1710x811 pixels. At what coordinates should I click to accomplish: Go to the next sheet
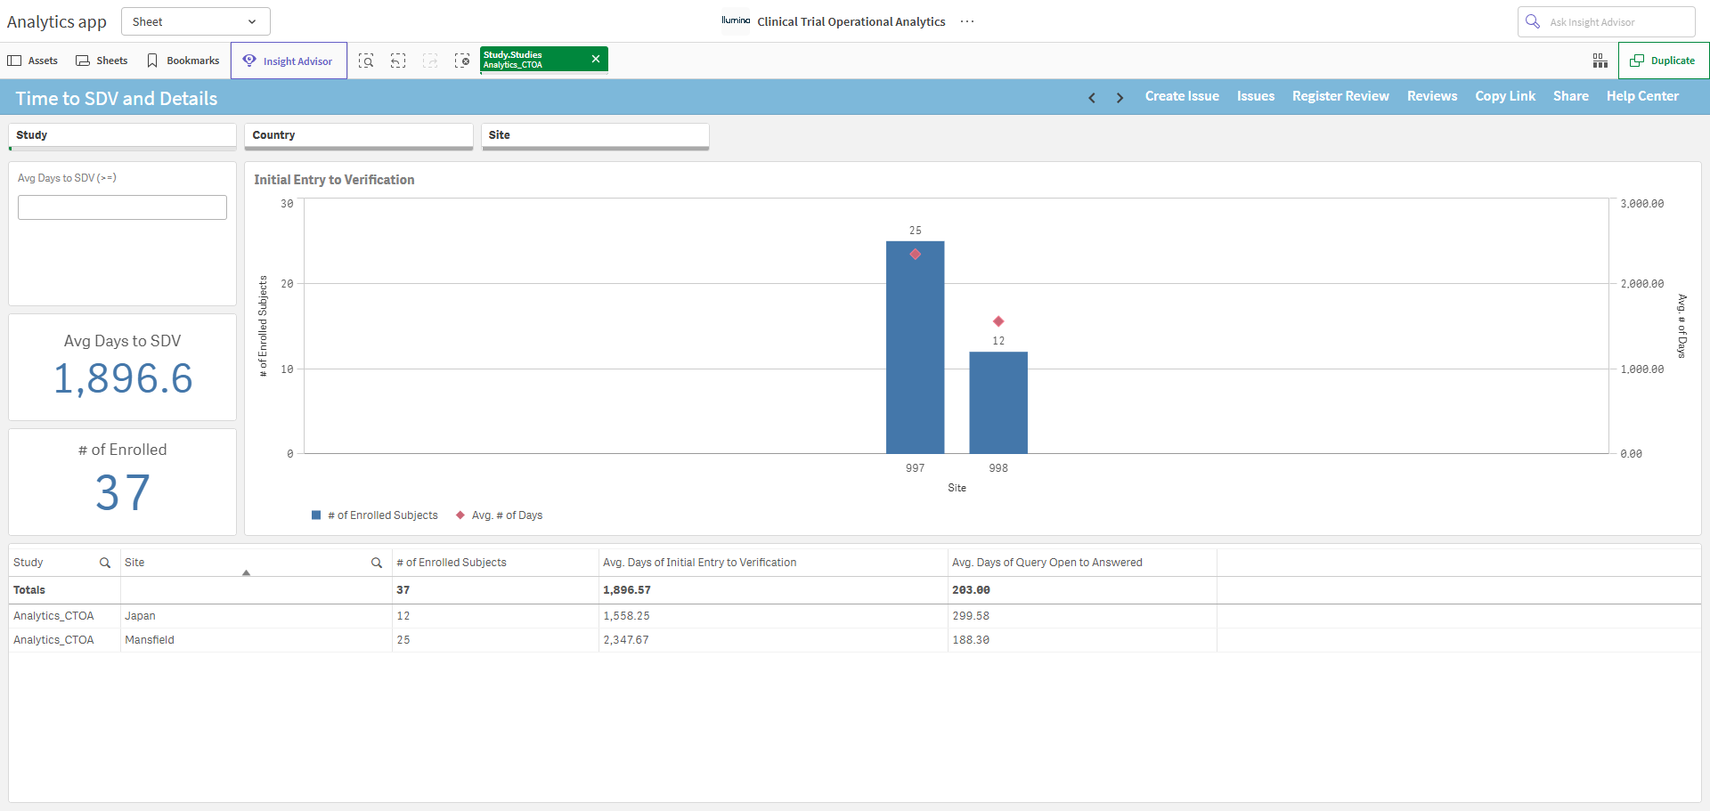[x=1120, y=97]
